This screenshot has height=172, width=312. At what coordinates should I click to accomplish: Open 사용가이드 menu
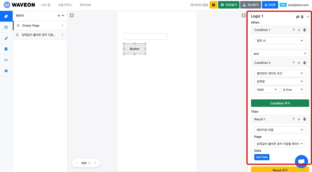65,5
